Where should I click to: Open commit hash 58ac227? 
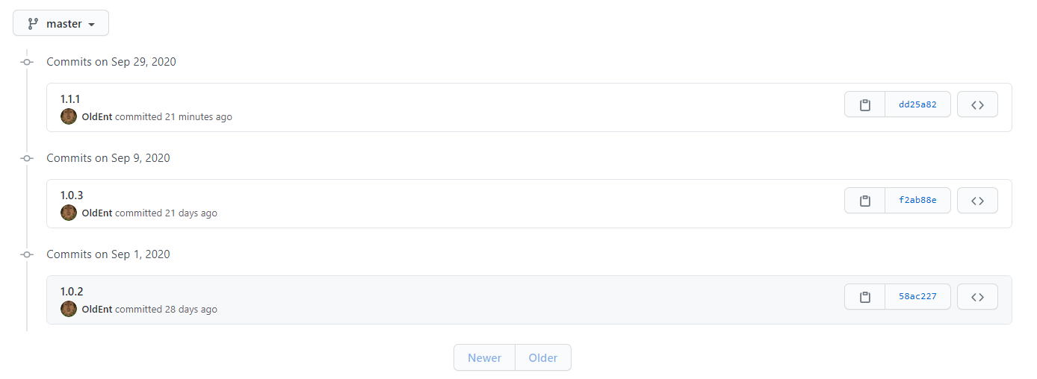[x=917, y=297]
